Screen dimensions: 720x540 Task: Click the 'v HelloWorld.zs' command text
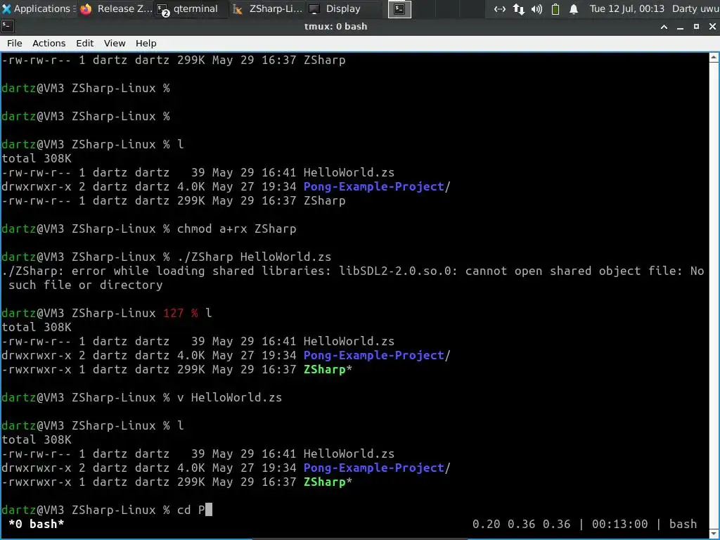[230, 398]
